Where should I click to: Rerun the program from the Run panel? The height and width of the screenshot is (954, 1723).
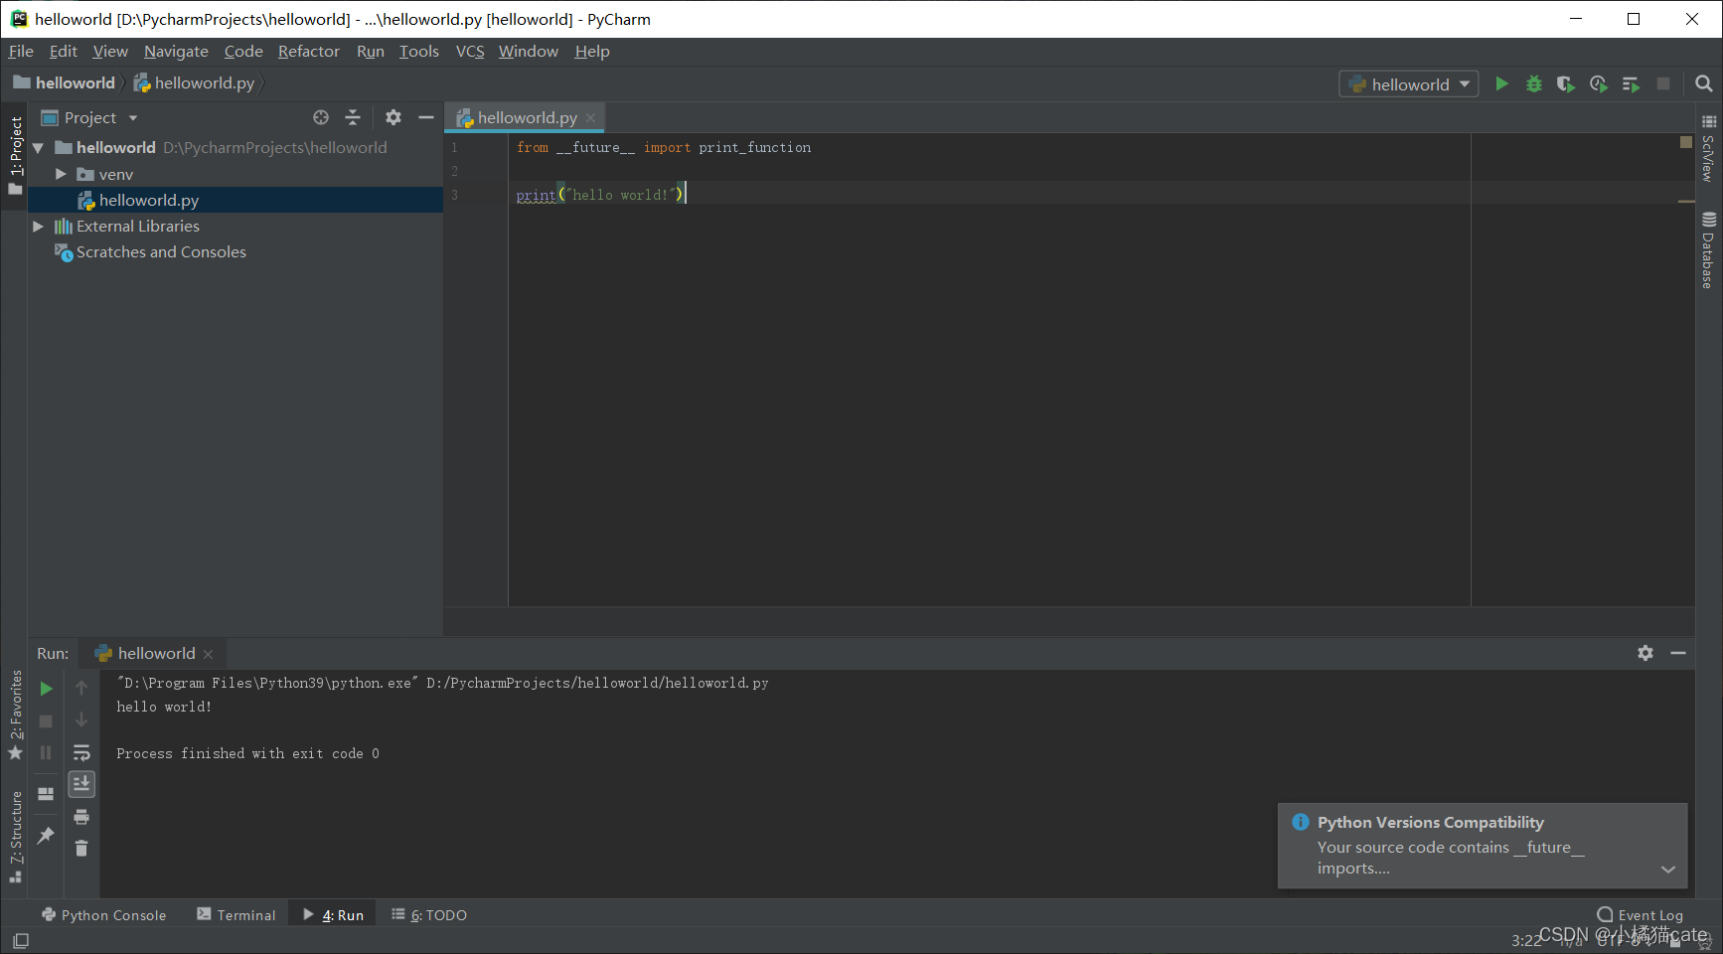pyautogui.click(x=46, y=687)
